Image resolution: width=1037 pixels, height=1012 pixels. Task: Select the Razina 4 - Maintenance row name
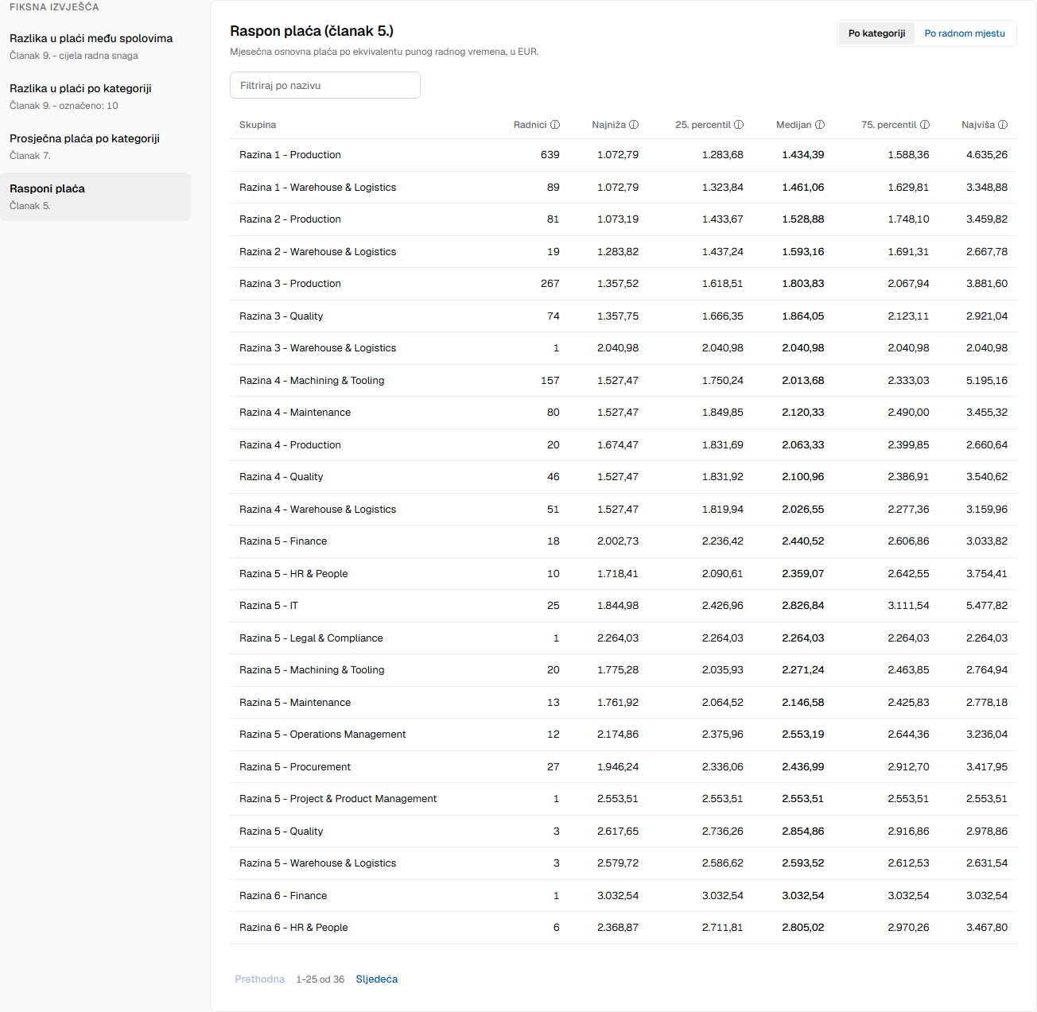(x=295, y=413)
